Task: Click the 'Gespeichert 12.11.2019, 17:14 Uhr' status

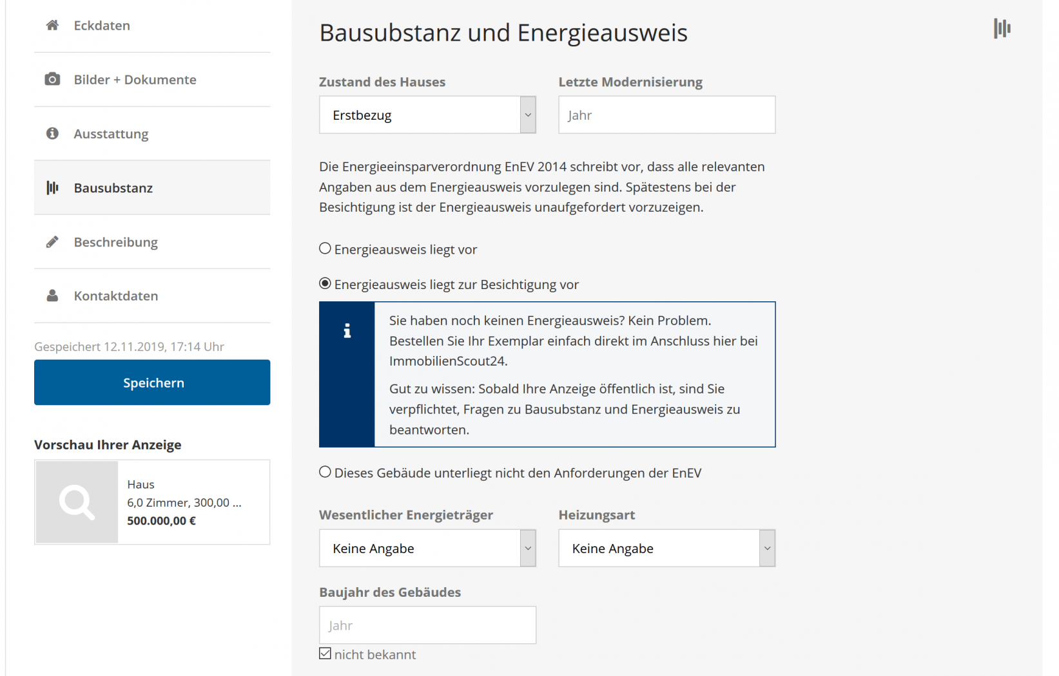Action: (129, 346)
